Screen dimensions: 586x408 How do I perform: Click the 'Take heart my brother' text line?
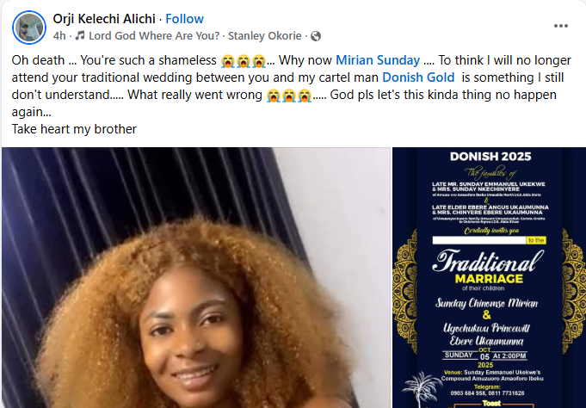(x=74, y=129)
